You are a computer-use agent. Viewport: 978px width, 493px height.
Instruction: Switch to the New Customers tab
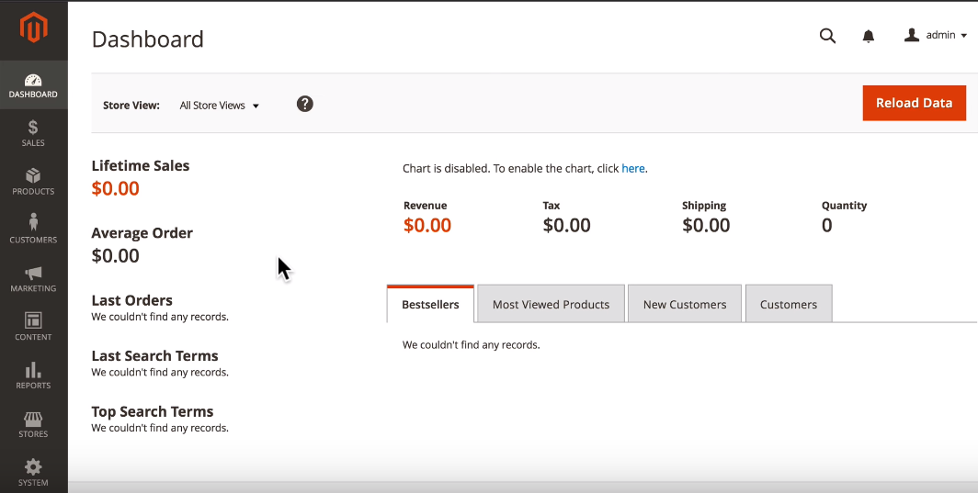coord(685,305)
